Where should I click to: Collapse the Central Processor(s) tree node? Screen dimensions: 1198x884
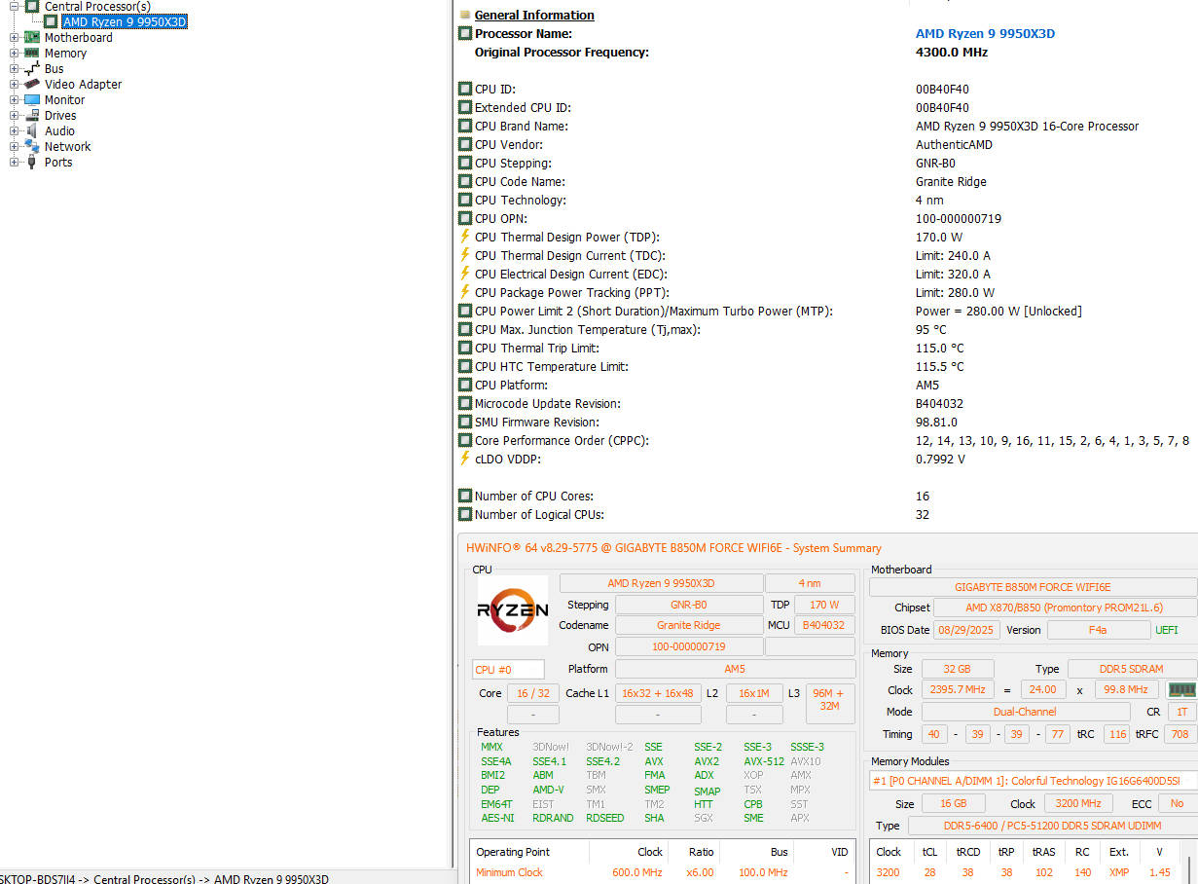[14, 7]
